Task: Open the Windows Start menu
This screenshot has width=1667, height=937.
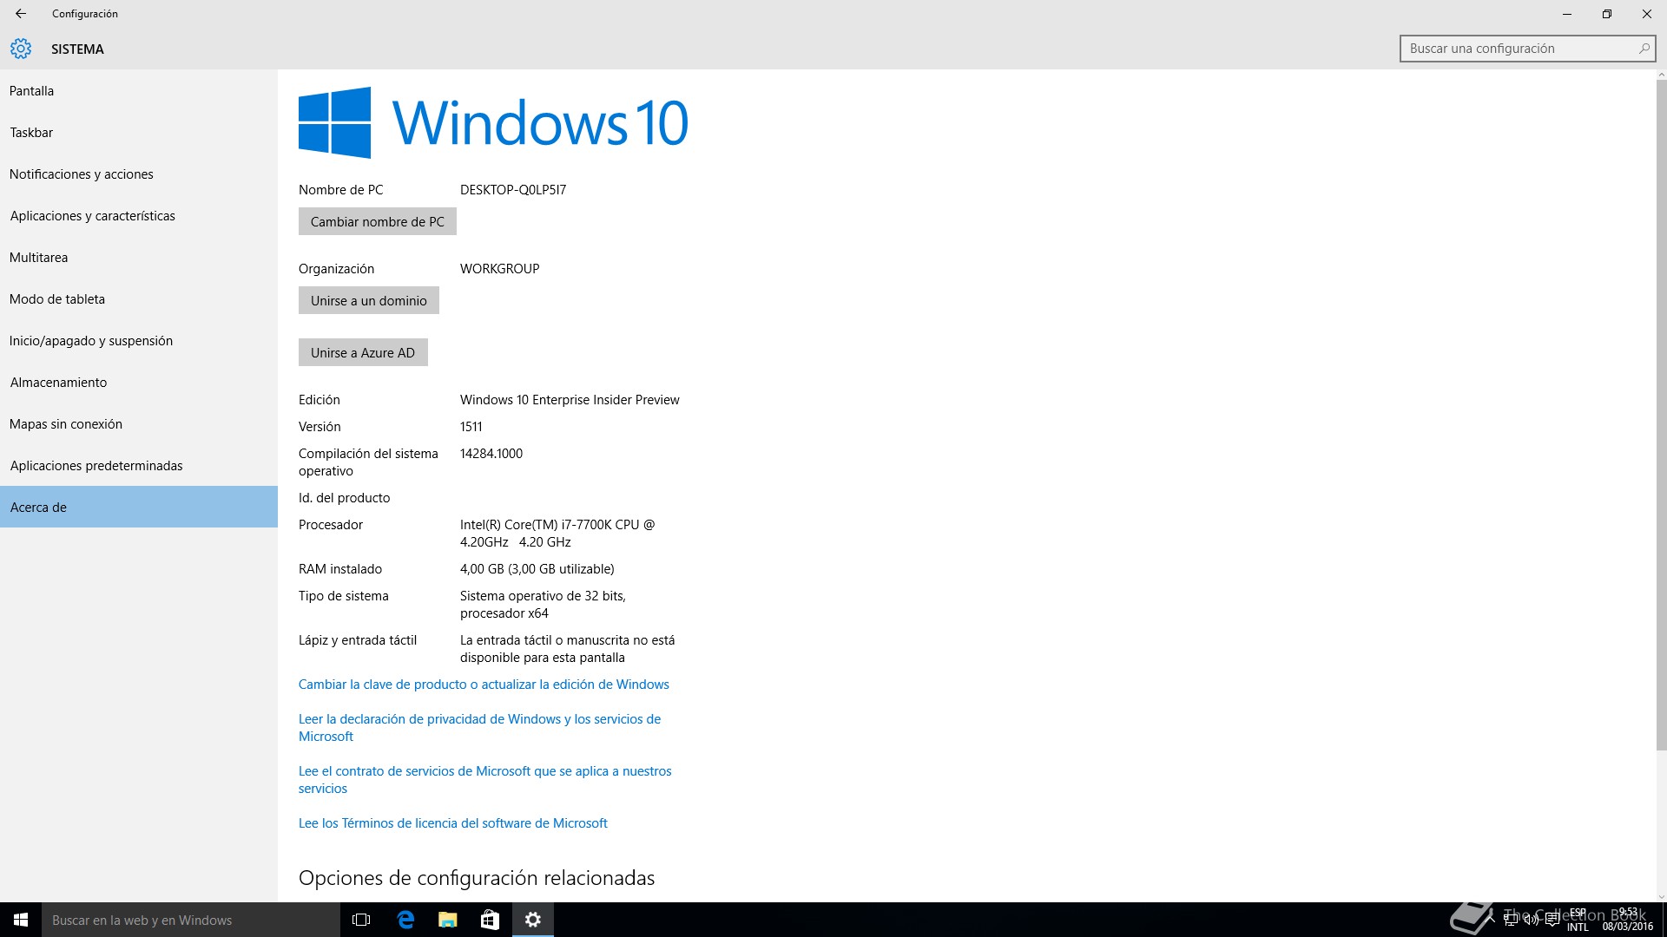Action: (x=21, y=920)
